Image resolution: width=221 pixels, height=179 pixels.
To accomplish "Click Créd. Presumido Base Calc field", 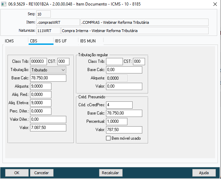I will [124, 113].
